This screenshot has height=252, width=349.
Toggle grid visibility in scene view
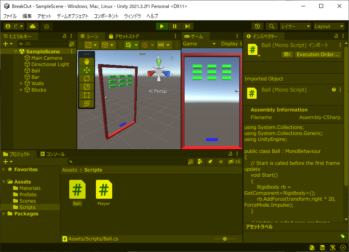(x=129, y=45)
